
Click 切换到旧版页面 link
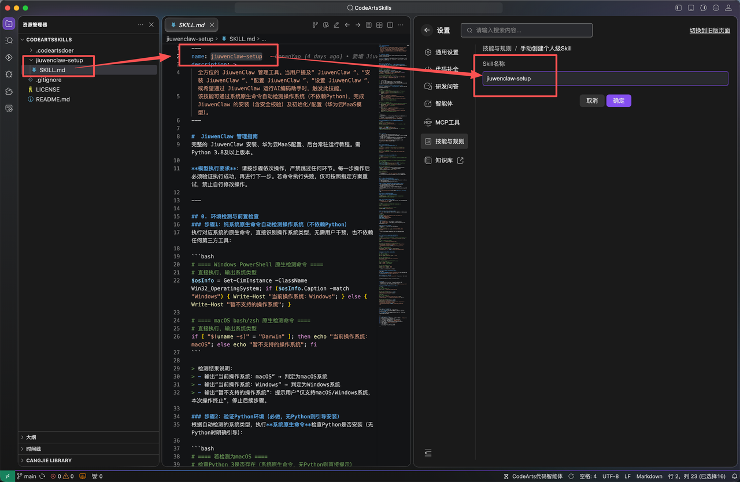pyautogui.click(x=710, y=30)
